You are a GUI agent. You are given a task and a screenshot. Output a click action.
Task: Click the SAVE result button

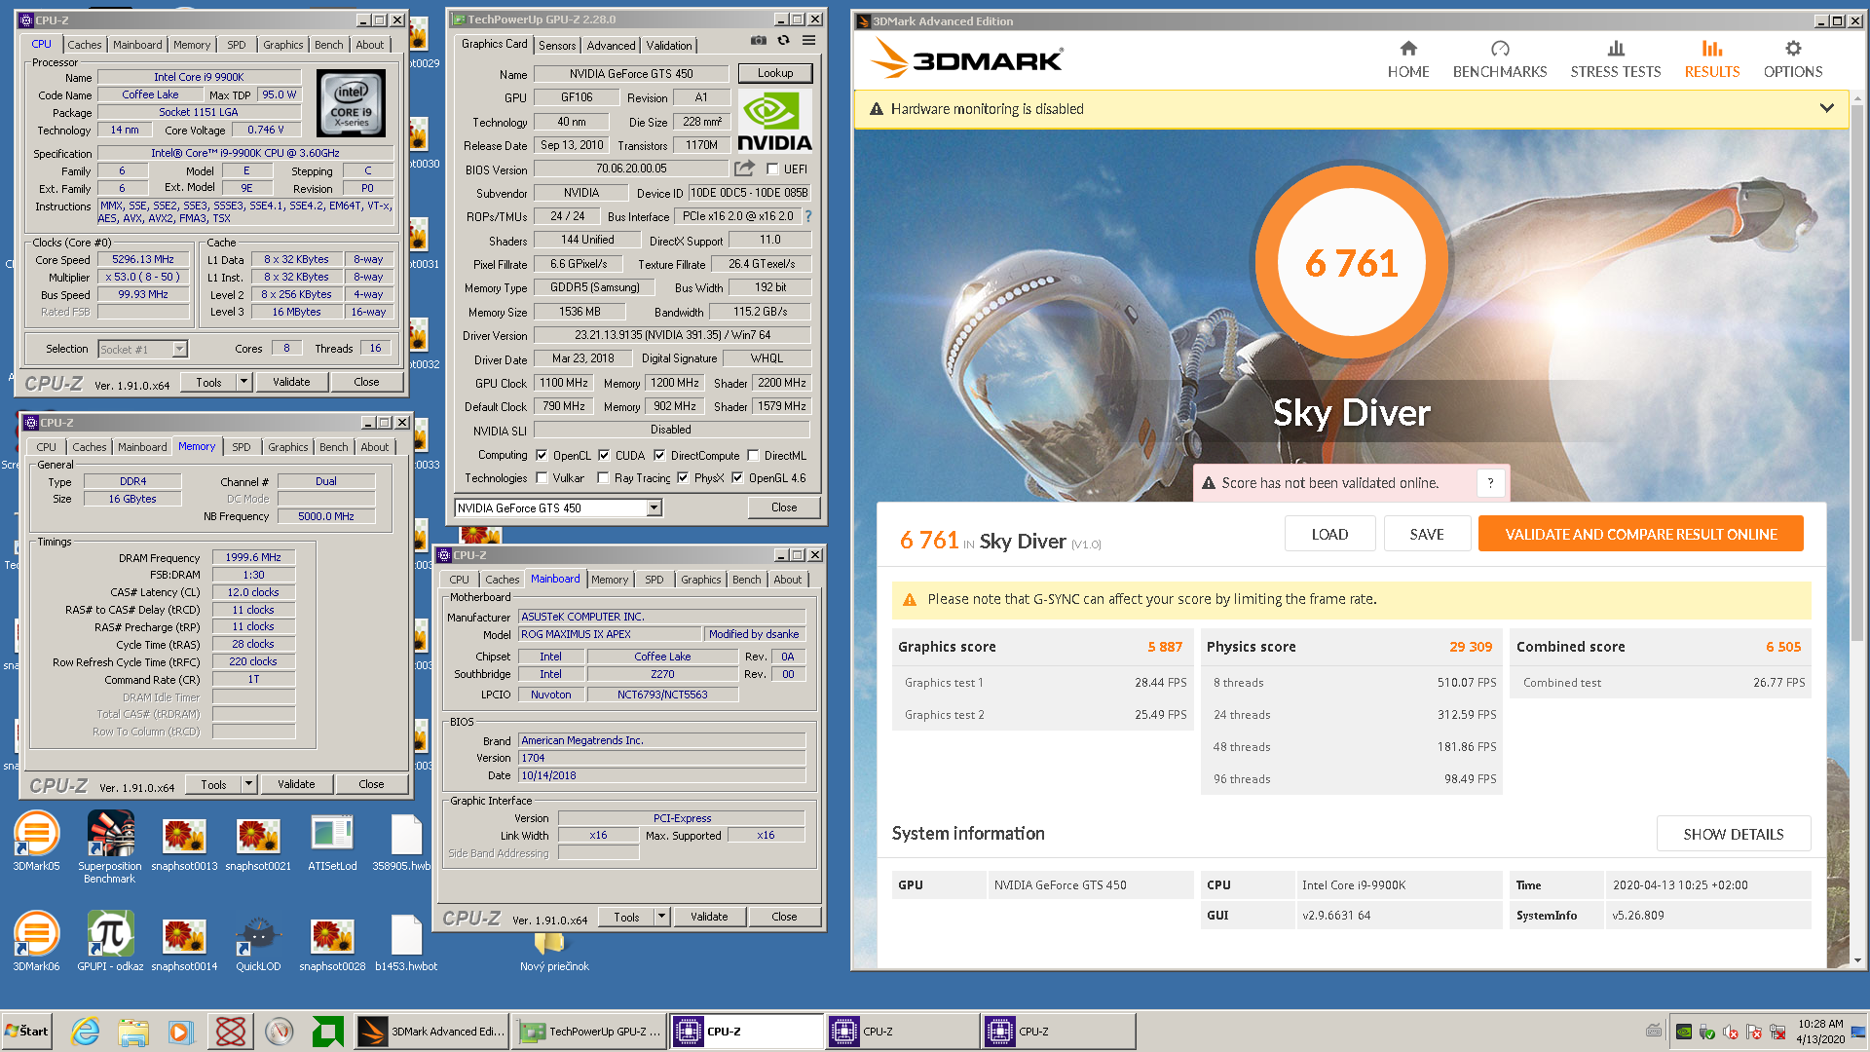point(1427,534)
